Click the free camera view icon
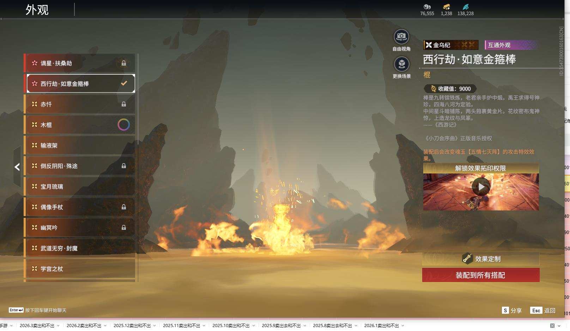This screenshot has width=570, height=331. point(401,37)
